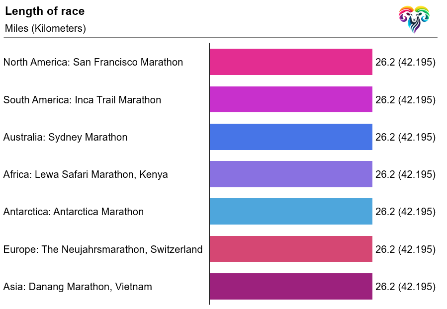Click the dark purple Danang Marathon bar

291,287
